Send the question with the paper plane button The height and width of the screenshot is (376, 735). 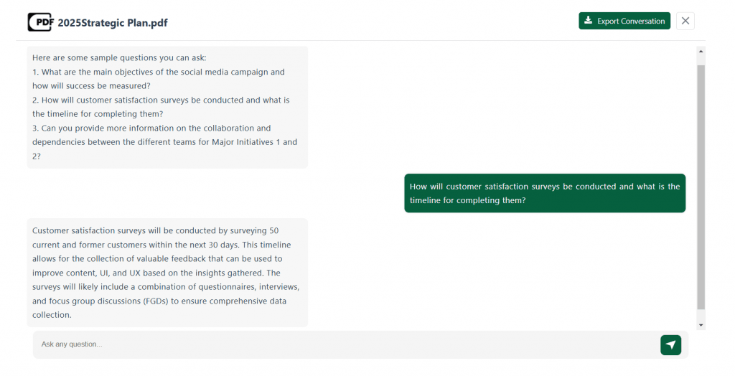pos(671,344)
